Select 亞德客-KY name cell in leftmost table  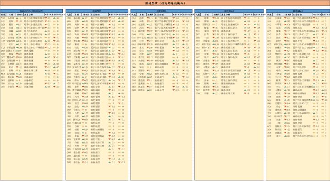pos(11,51)
